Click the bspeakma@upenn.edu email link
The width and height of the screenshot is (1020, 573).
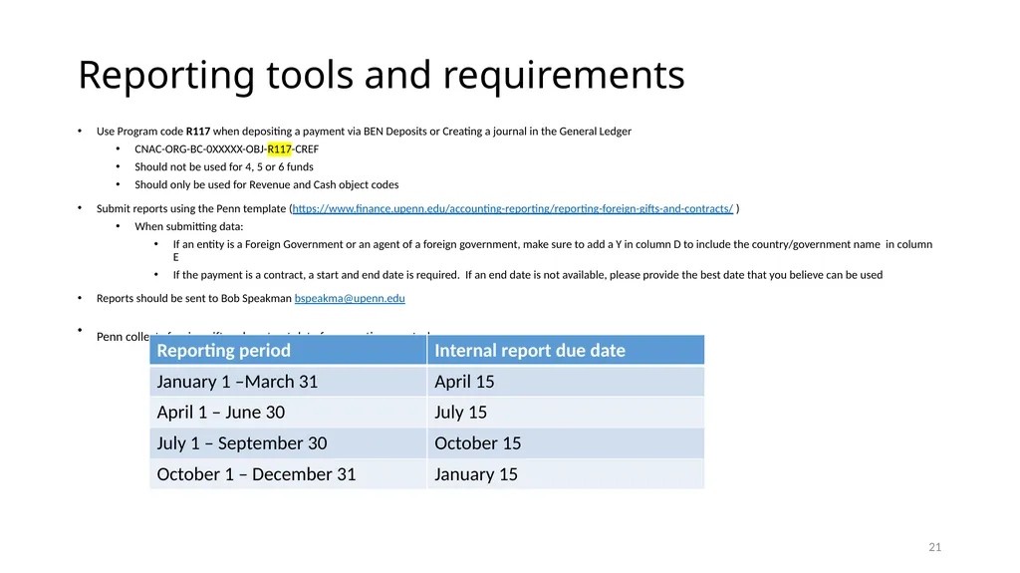350,298
